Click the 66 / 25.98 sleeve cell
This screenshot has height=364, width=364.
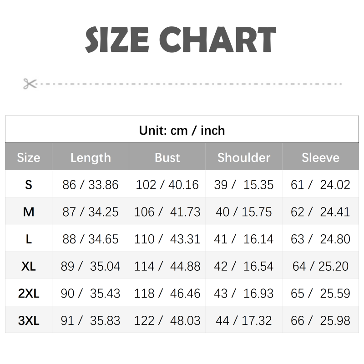[x=320, y=321]
